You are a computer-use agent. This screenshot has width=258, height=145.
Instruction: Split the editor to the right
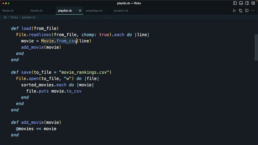click(x=247, y=11)
